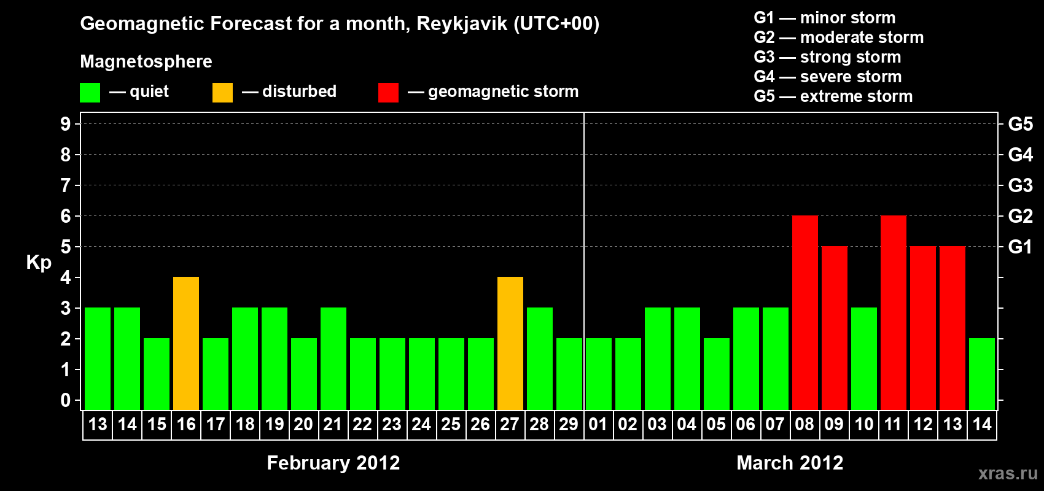Click the Kp value 6 axis label
Viewport: 1044px width, 491px height.
pos(66,216)
